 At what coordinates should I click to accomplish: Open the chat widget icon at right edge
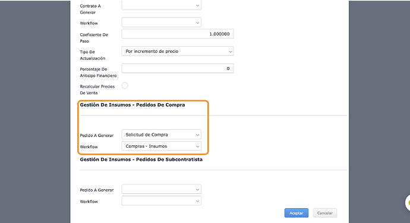pyautogui.click(x=408, y=203)
